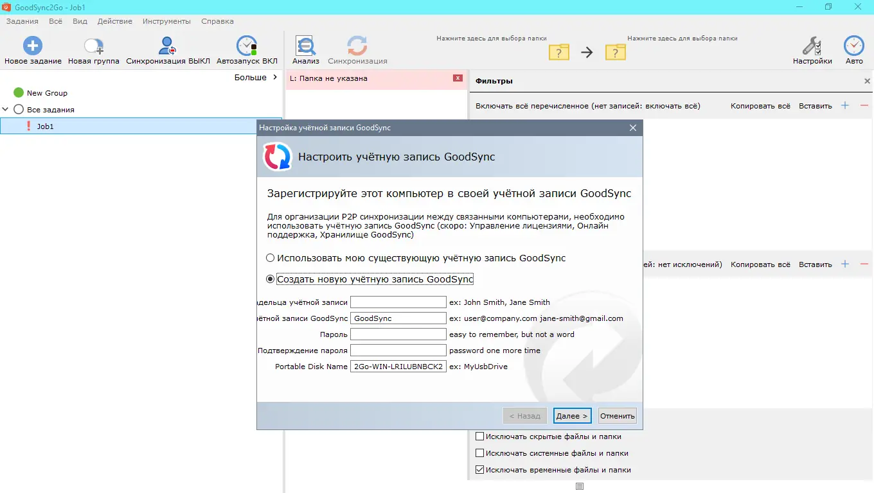
Task: Click the Синхронизация ВЫКЛ toolbar icon
Action: pos(168,46)
